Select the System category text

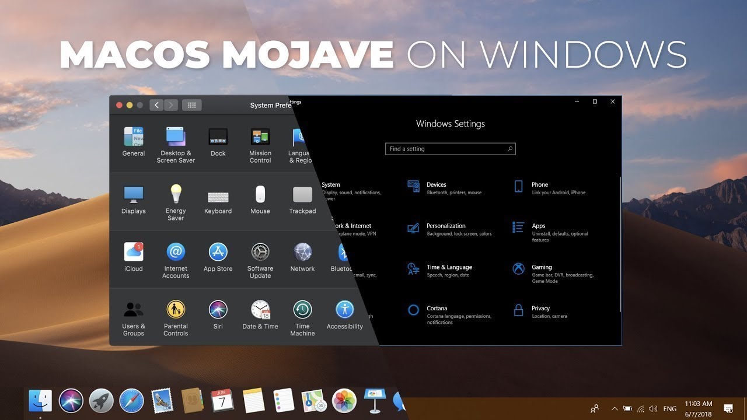click(x=330, y=184)
